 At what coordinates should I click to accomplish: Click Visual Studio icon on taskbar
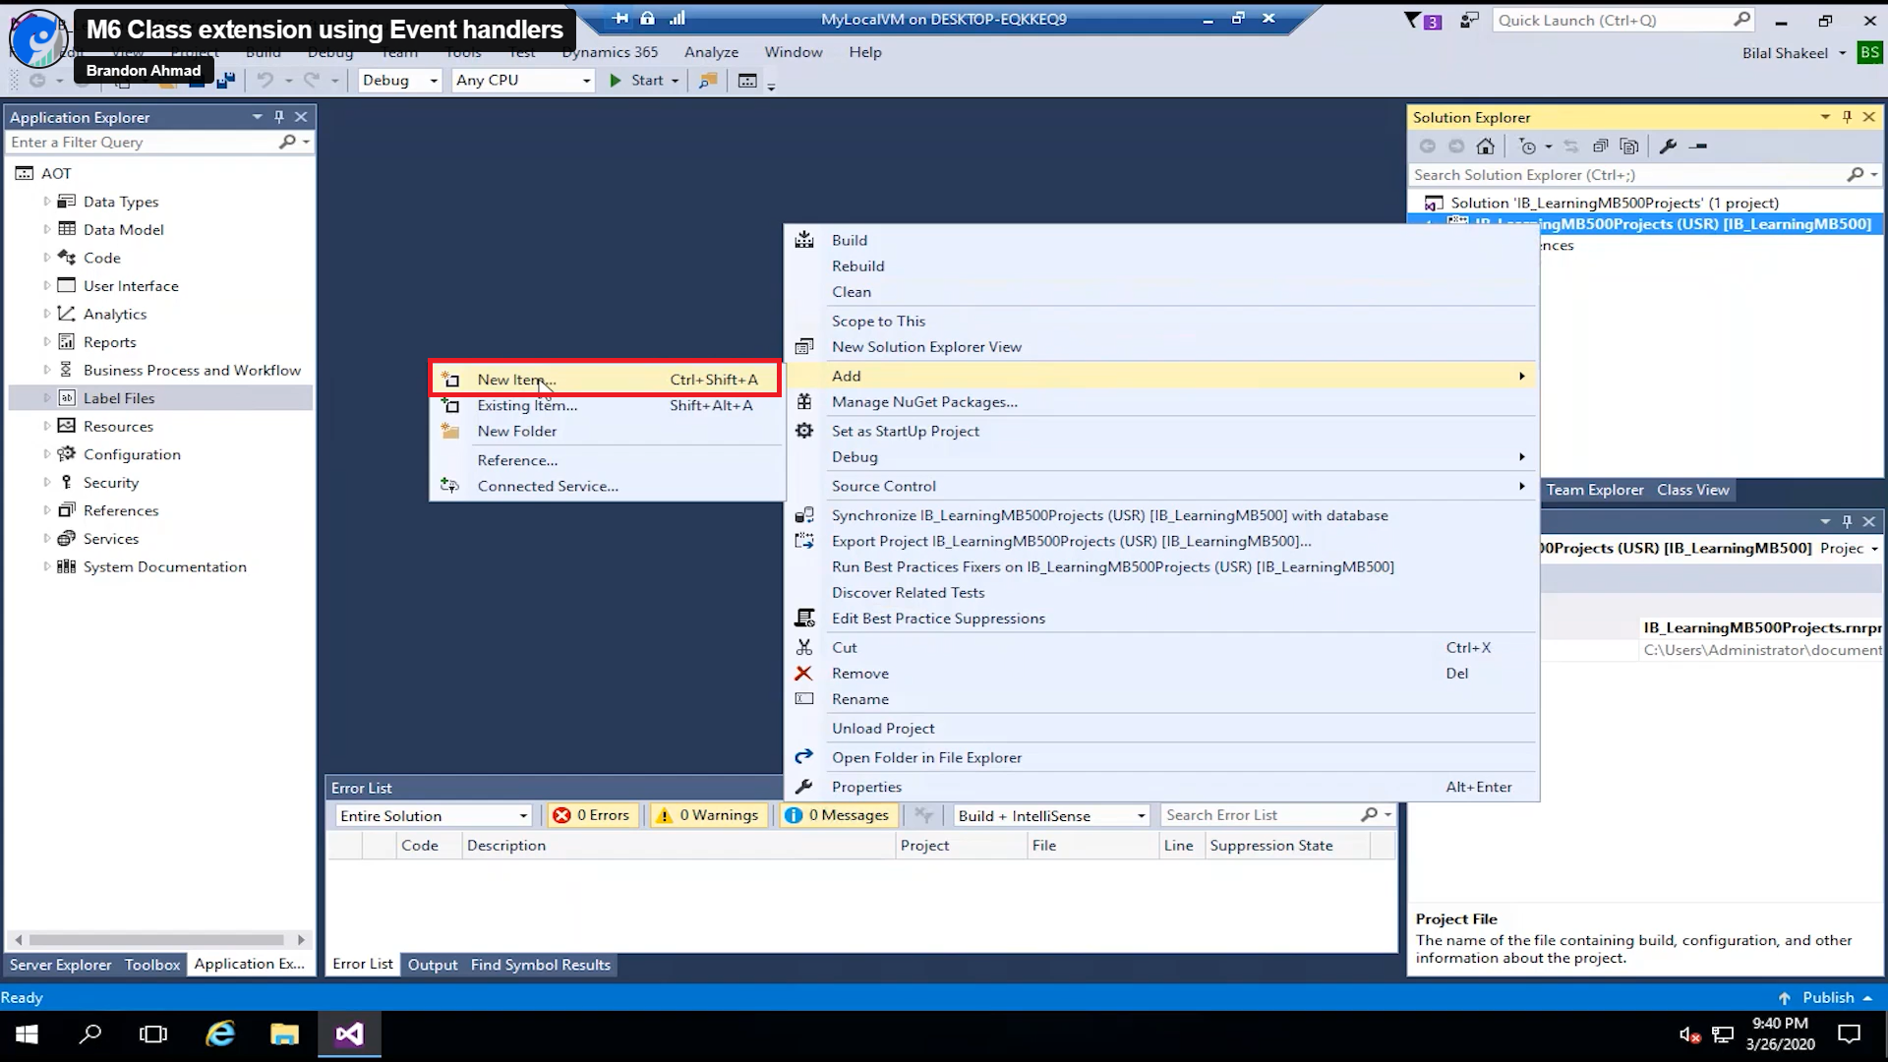(x=349, y=1034)
